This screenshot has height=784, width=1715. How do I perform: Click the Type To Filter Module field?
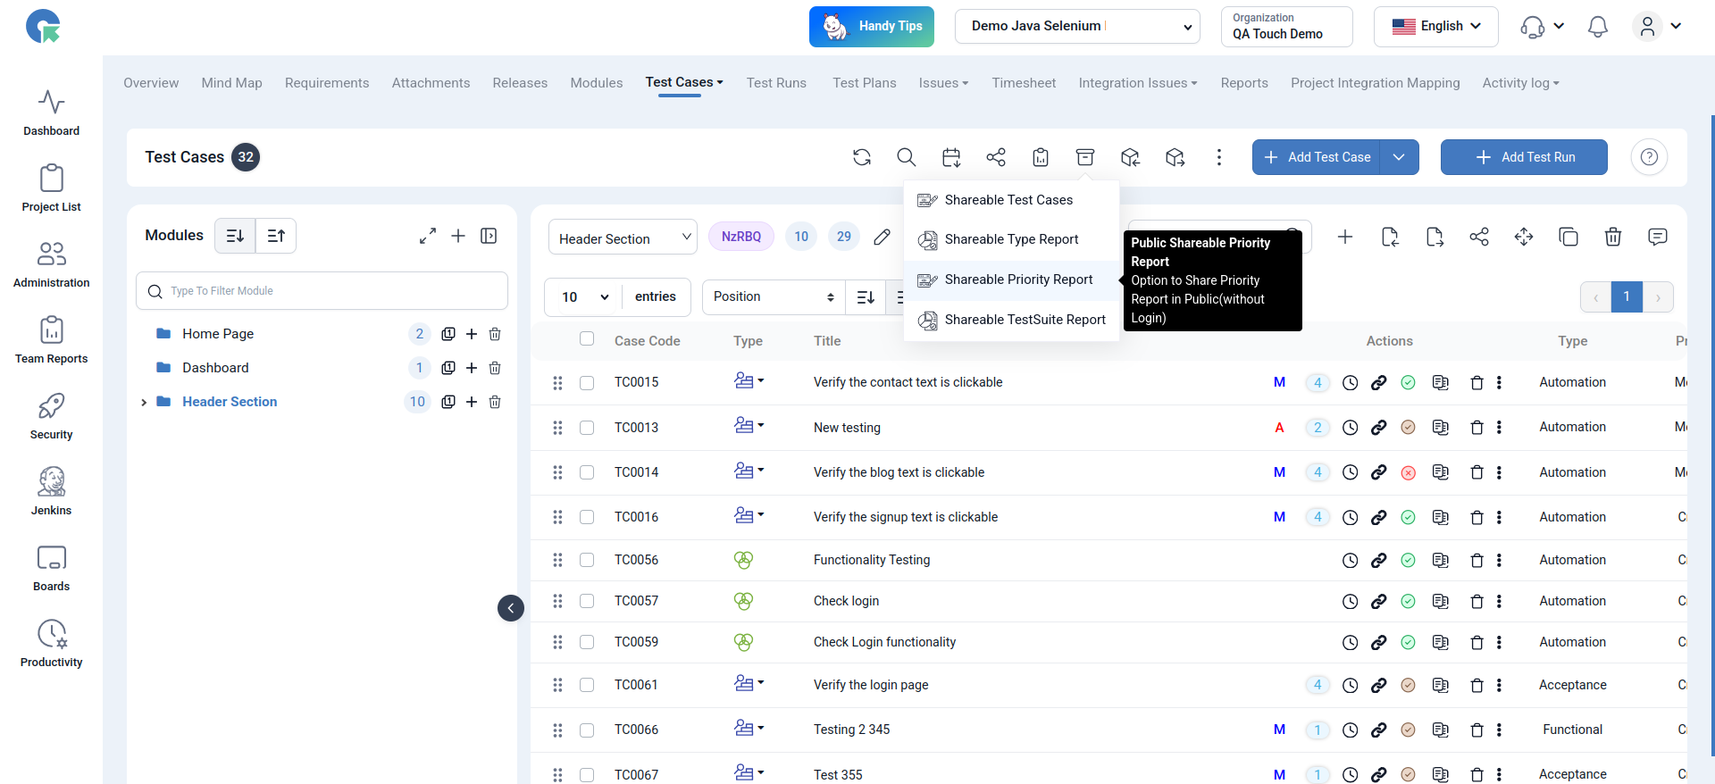click(322, 291)
